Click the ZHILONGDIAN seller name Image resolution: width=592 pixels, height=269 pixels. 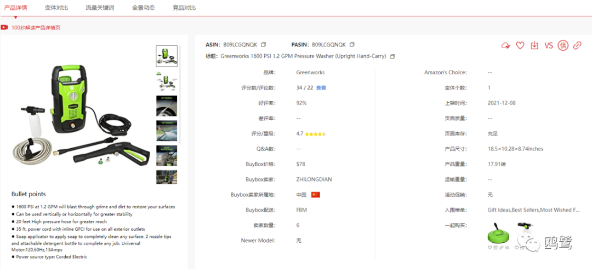[x=314, y=179]
